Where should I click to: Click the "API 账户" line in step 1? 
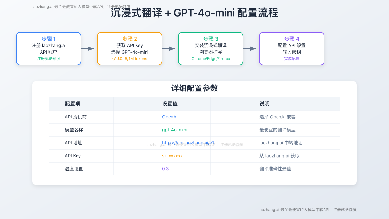tap(49, 52)
